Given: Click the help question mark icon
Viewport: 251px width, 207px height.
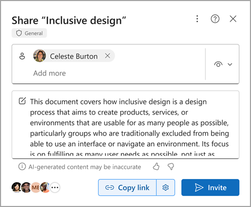Looking at the screenshot, I should coord(215,18).
